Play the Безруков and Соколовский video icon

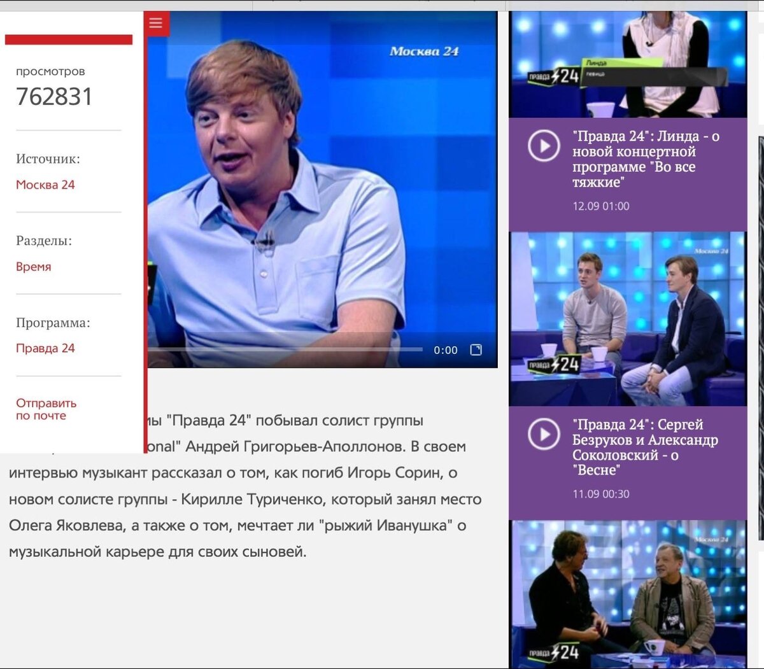(x=543, y=435)
